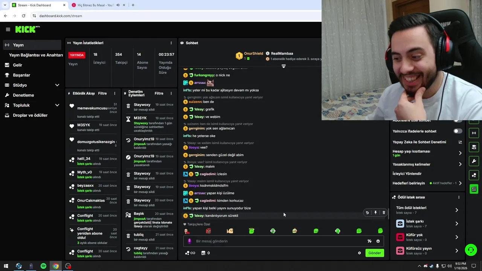The width and height of the screenshot is (482, 271).
Task: Reply to 1deay's highlighted message
Action: click(x=367, y=213)
